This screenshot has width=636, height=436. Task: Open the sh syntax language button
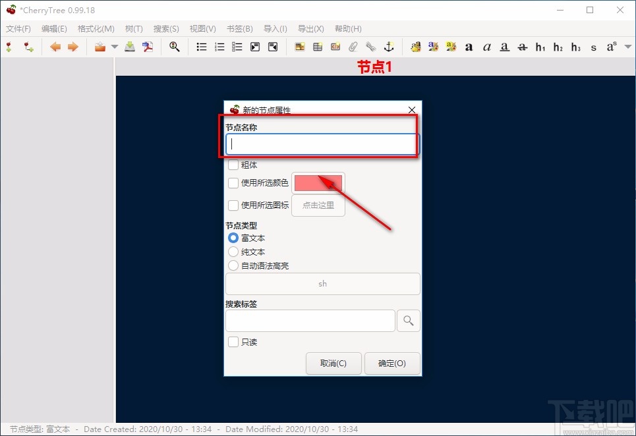[323, 284]
